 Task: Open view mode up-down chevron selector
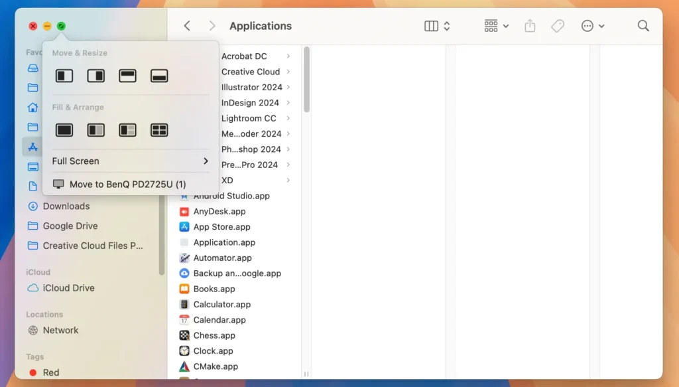coord(447,26)
